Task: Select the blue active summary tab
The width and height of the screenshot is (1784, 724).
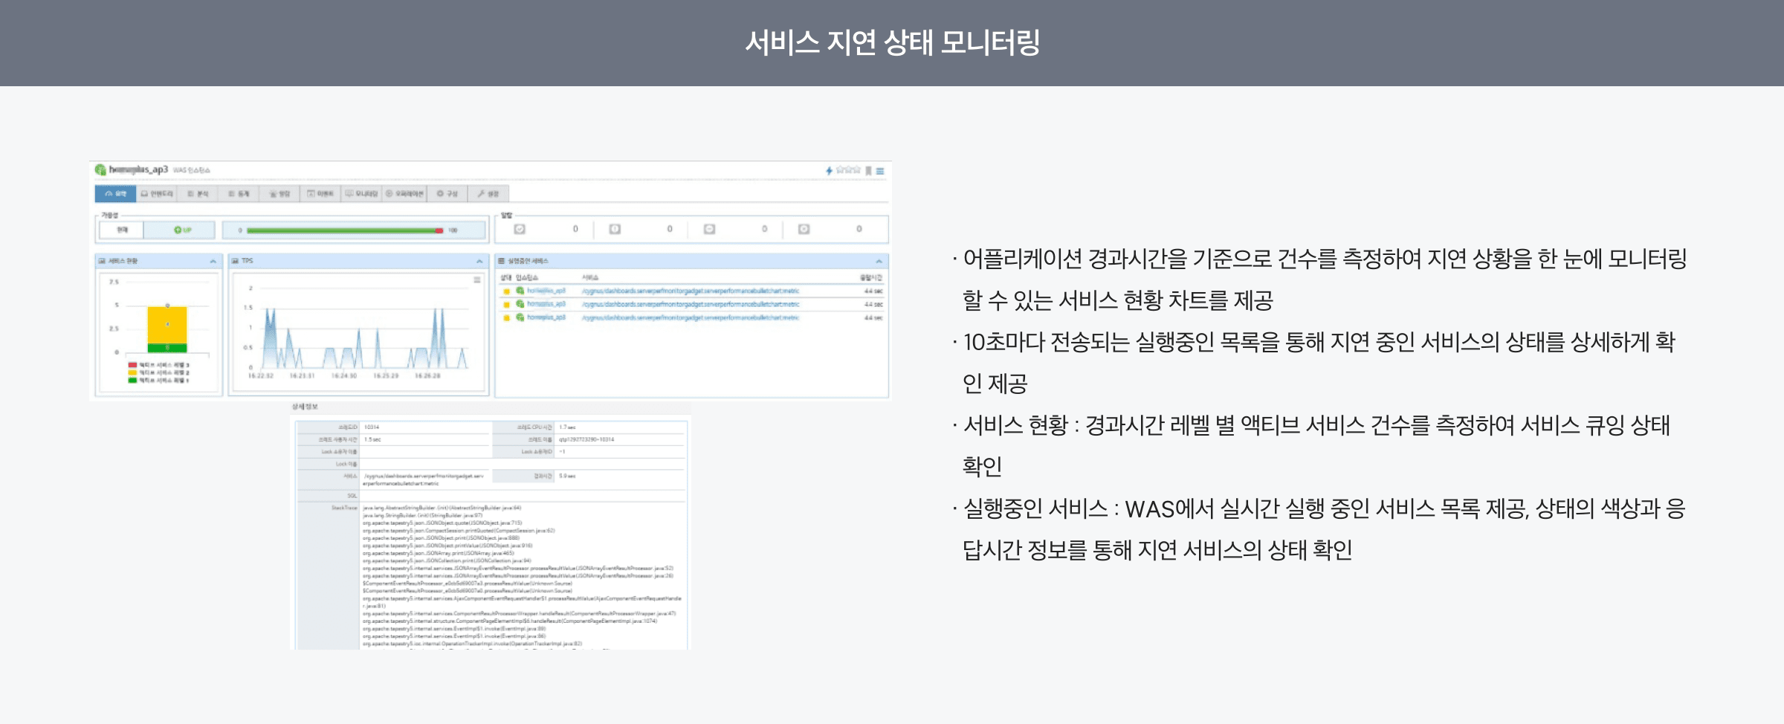Action: pos(115,193)
